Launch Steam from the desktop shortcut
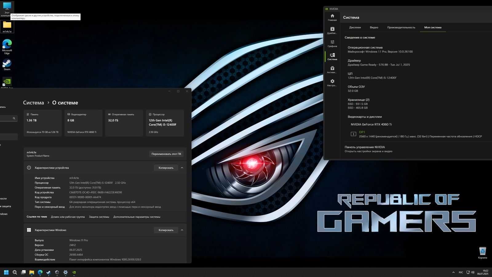Screen dimensions: 492x277 tap(7, 65)
